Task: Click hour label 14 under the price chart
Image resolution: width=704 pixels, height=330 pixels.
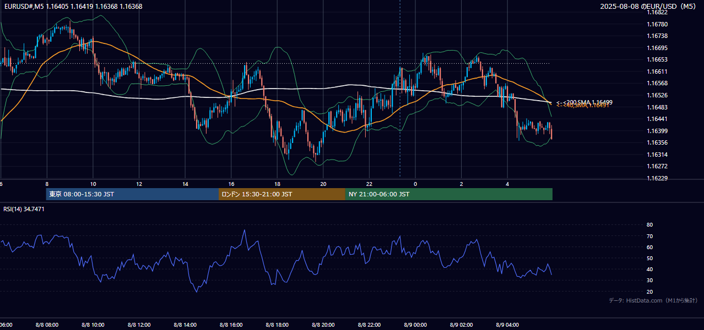Action: (185, 184)
